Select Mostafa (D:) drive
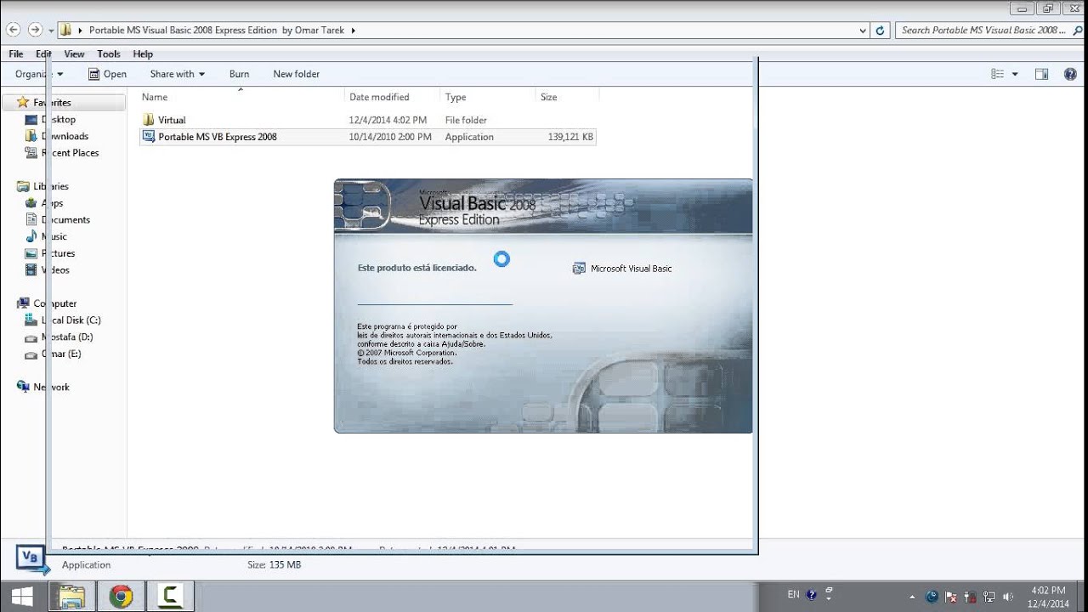 [60, 337]
